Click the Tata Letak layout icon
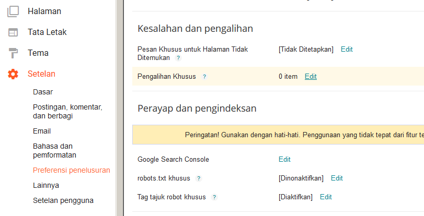Image resolution: width=424 pixels, height=216 pixels. 13,32
